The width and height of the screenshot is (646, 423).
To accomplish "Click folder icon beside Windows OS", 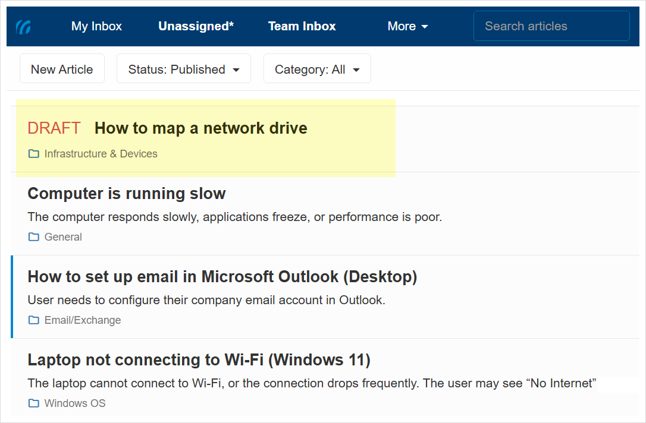I will click(x=34, y=403).
